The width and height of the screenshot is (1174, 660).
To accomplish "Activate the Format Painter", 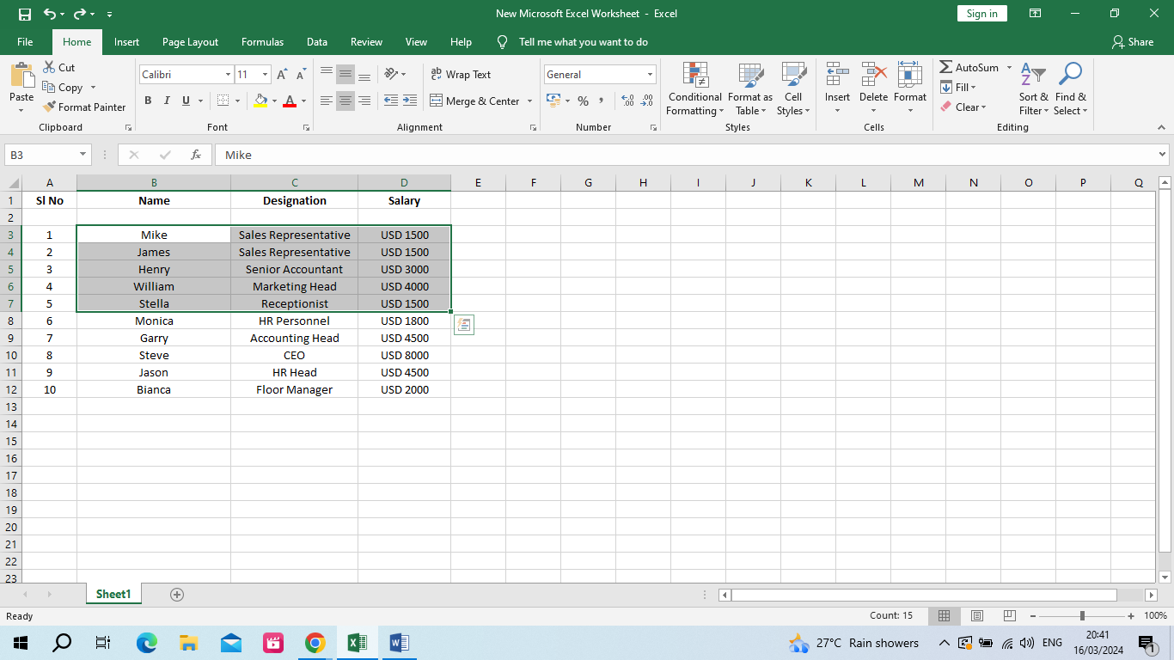I will [85, 107].
